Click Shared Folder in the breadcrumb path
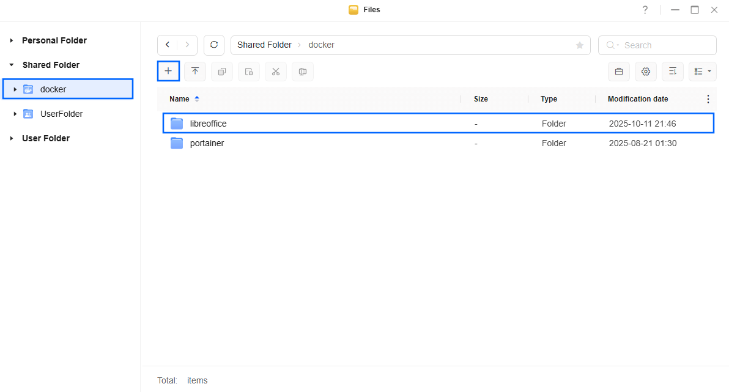This screenshot has width=729, height=392. 264,45
